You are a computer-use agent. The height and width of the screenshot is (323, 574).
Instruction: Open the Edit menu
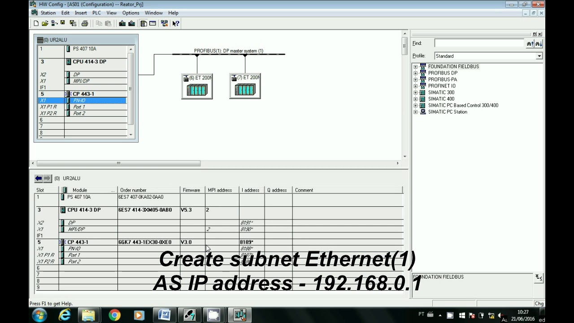(65, 13)
